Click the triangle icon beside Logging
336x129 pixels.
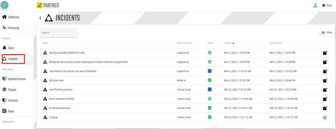coord(45,117)
